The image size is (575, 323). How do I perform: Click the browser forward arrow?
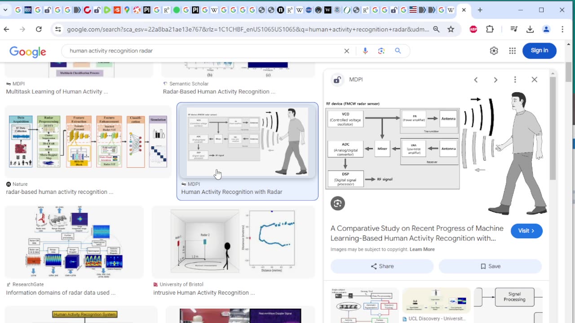(x=22, y=29)
